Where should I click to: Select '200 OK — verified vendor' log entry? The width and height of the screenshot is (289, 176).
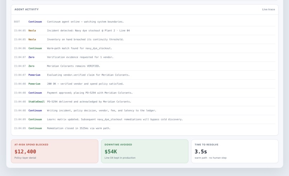pyautogui.click(x=144, y=84)
